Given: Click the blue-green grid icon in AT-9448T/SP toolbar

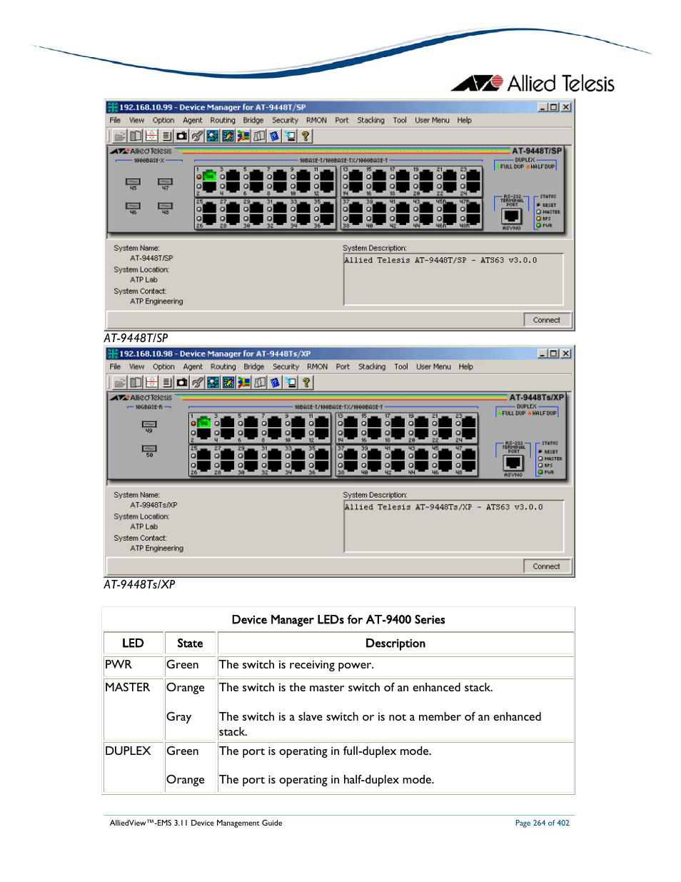Looking at the screenshot, I should [x=213, y=136].
